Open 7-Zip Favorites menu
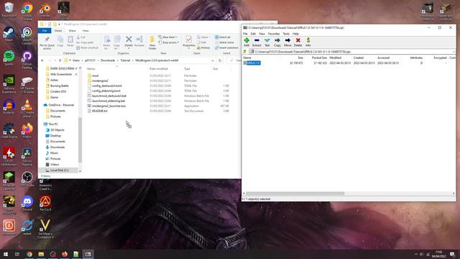This screenshot has width=460, height=259. pos(274,34)
